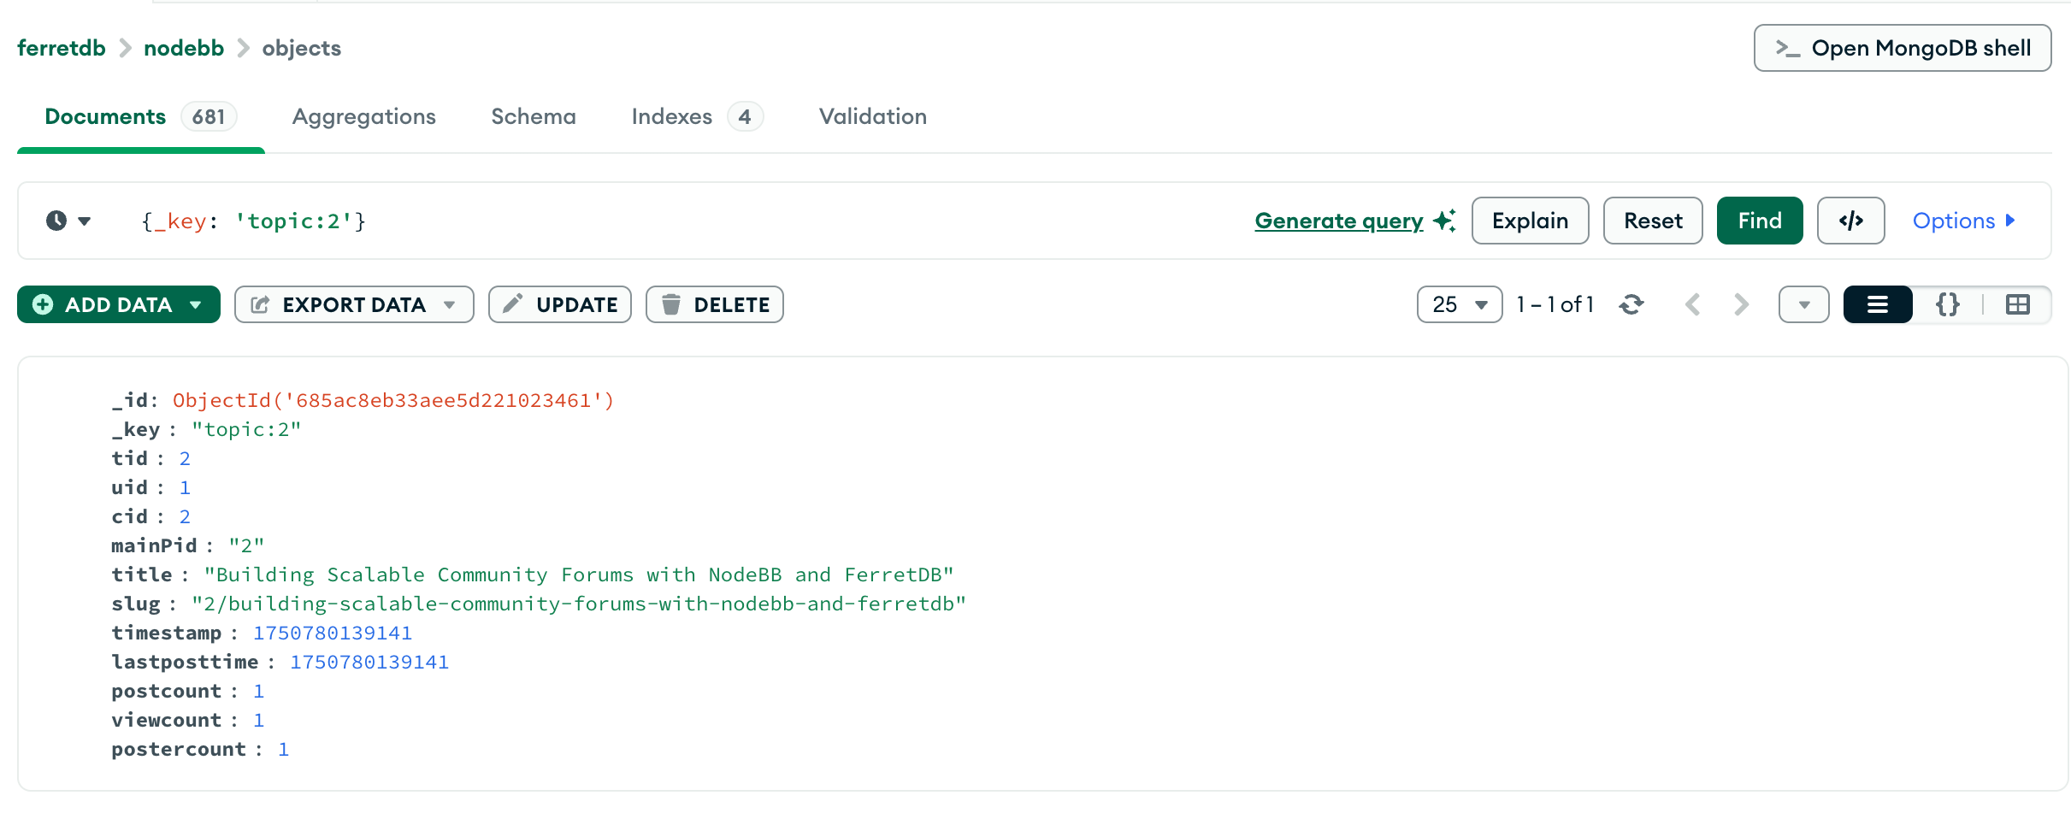The image size is (2071, 819).
Task: Click the Find button
Action: (x=1759, y=221)
